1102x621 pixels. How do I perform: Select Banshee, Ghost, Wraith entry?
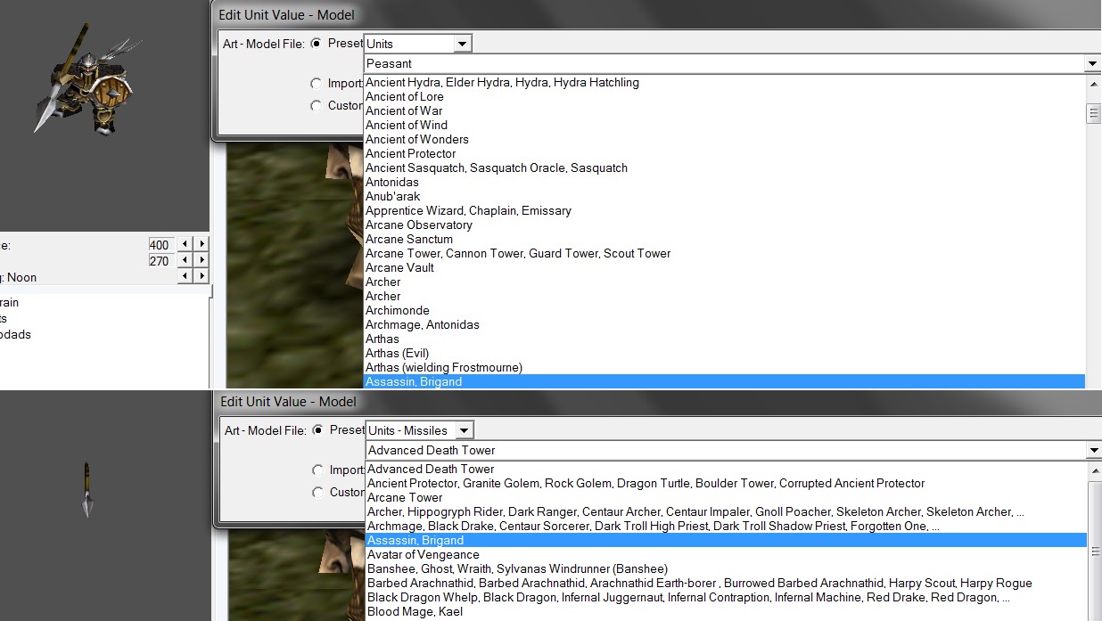point(726,568)
